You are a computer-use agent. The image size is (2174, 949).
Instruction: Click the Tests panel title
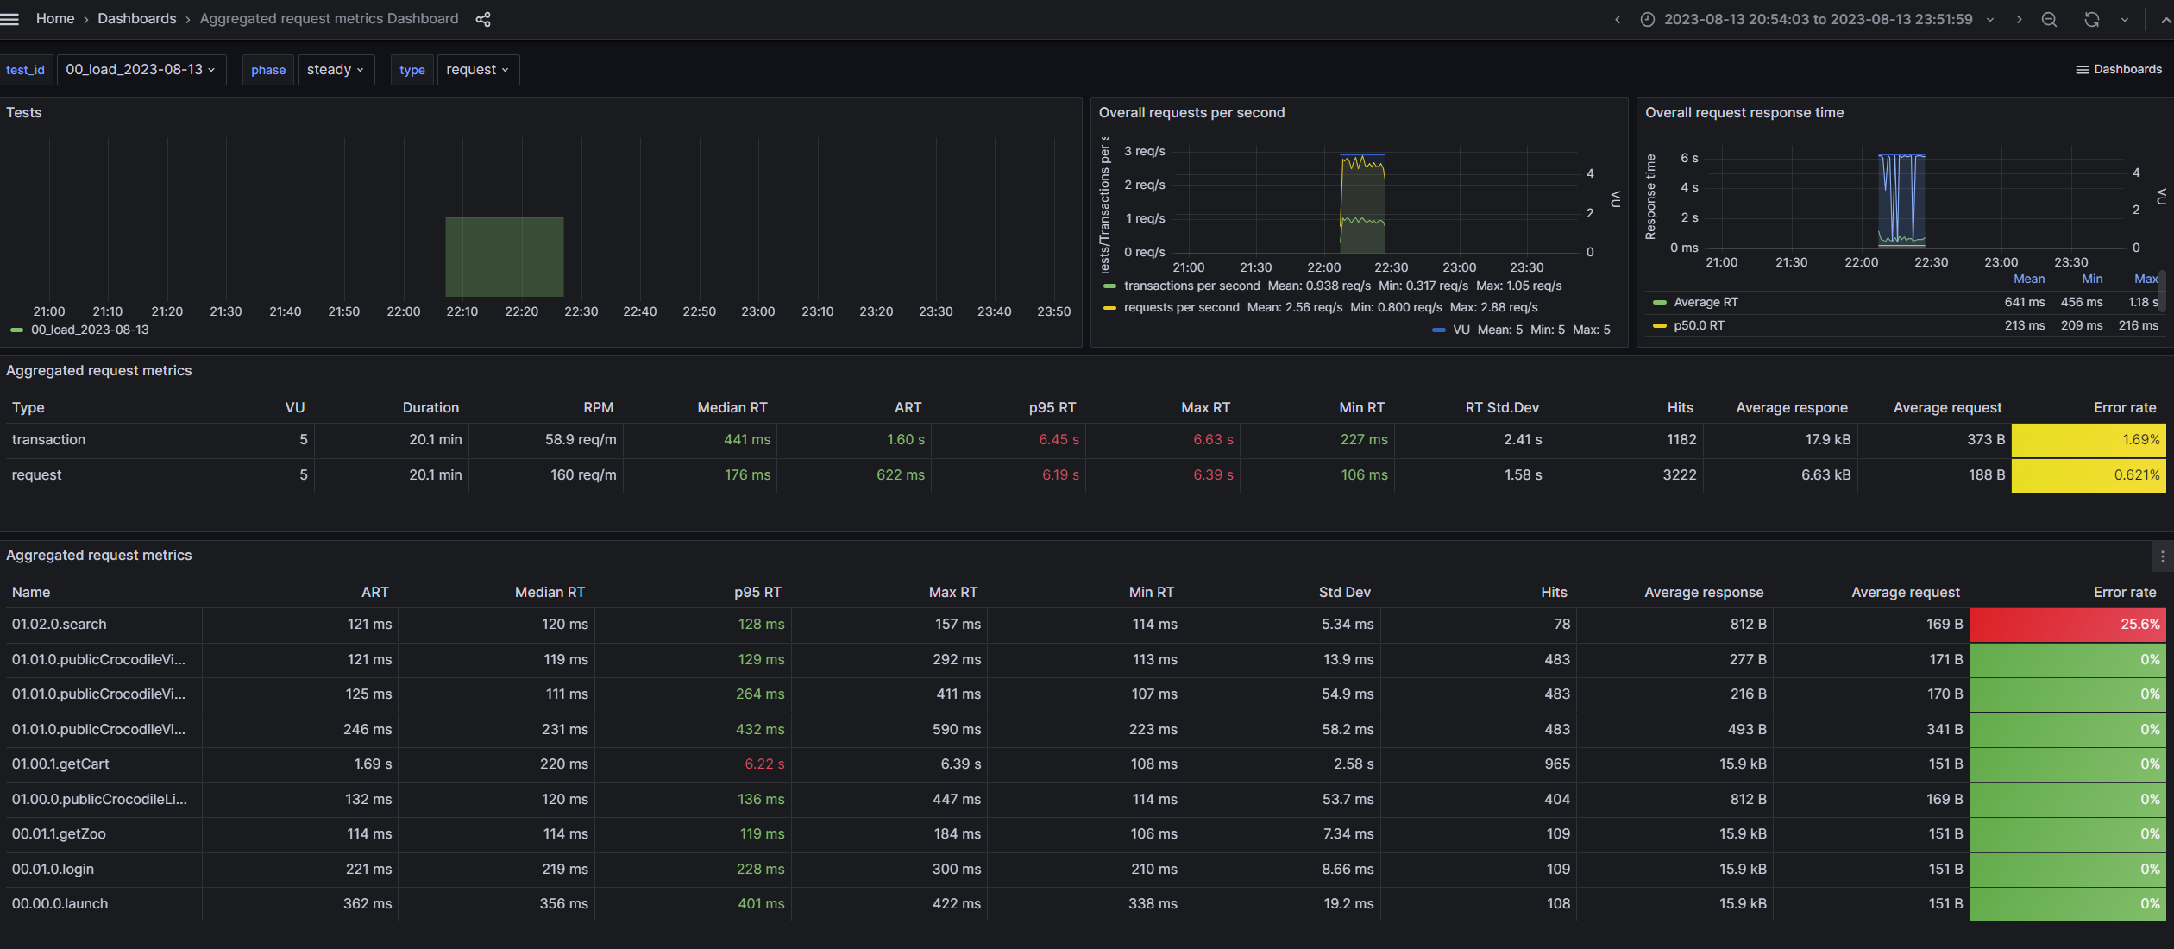click(24, 112)
